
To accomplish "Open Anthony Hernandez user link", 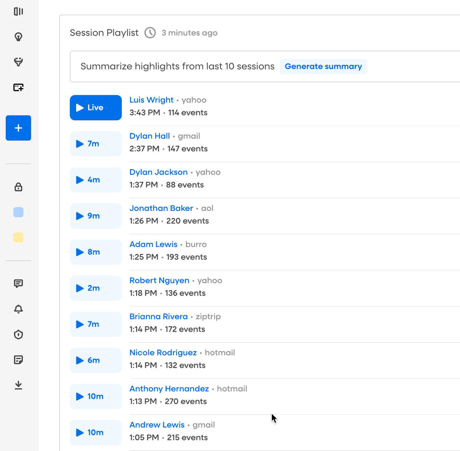I will tap(169, 389).
